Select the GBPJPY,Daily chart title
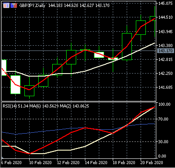 pos(32,6)
